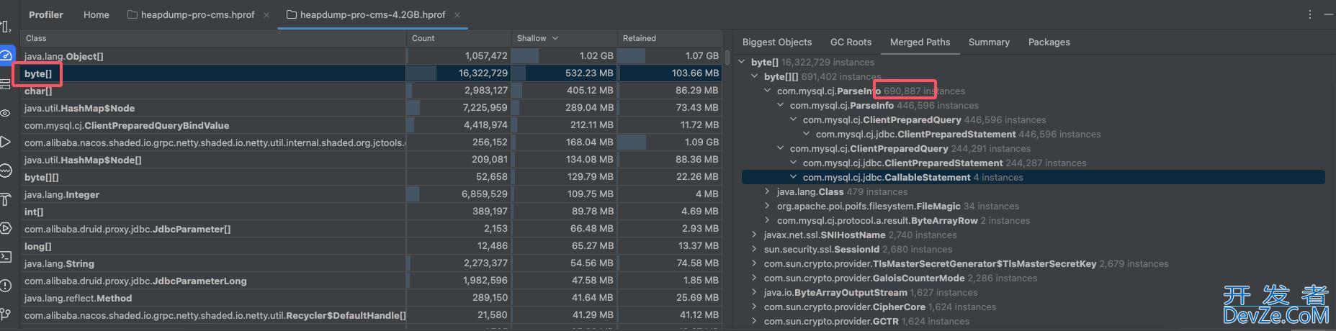
Task: Open the Biggest Objects tab
Action: click(x=777, y=42)
